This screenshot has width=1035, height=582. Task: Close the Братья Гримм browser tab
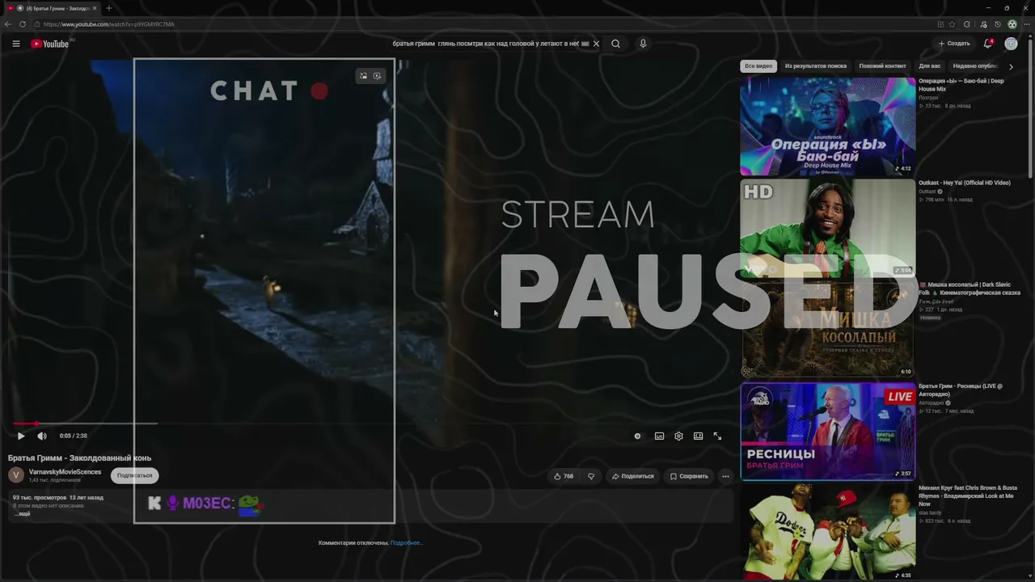pos(95,8)
